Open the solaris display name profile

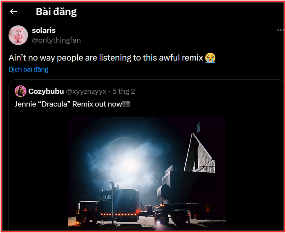tap(44, 31)
